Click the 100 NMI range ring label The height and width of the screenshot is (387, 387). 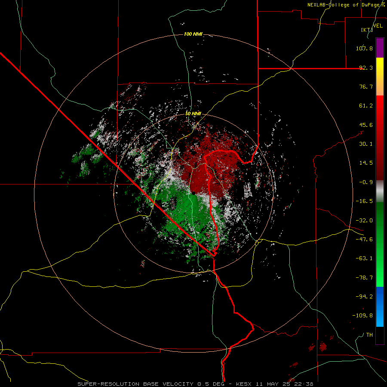click(x=193, y=34)
